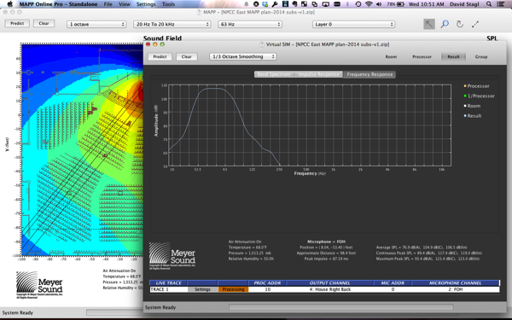Activate the magnifier zoom tool
This screenshot has width=512, height=320.
(x=445, y=24)
